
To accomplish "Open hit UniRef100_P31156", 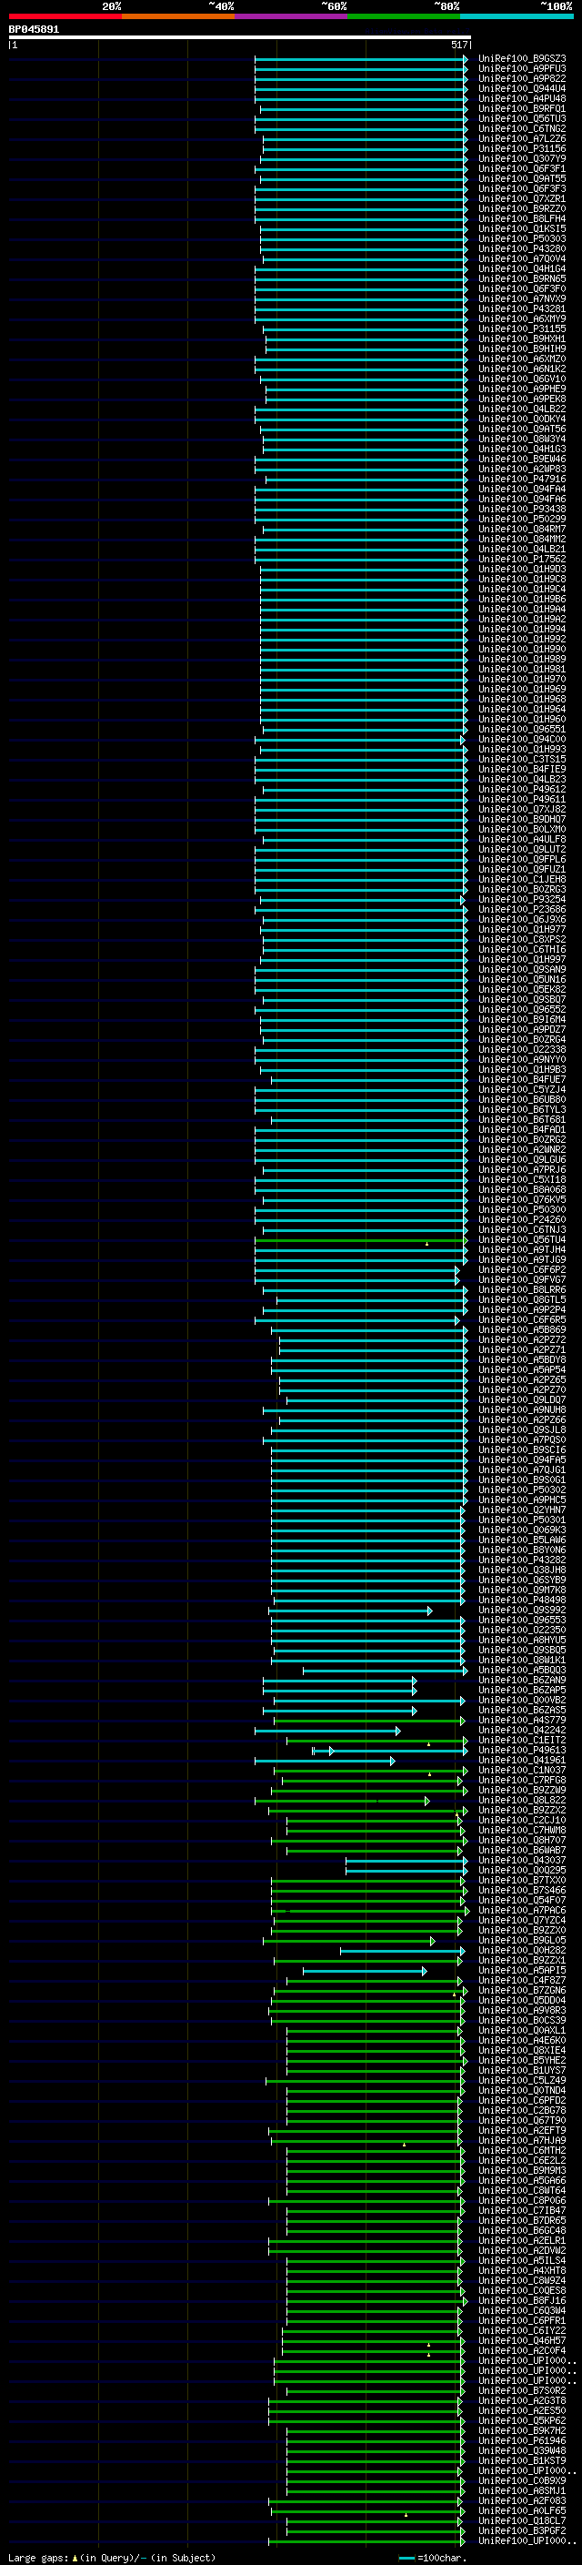I will (x=522, y=149).
